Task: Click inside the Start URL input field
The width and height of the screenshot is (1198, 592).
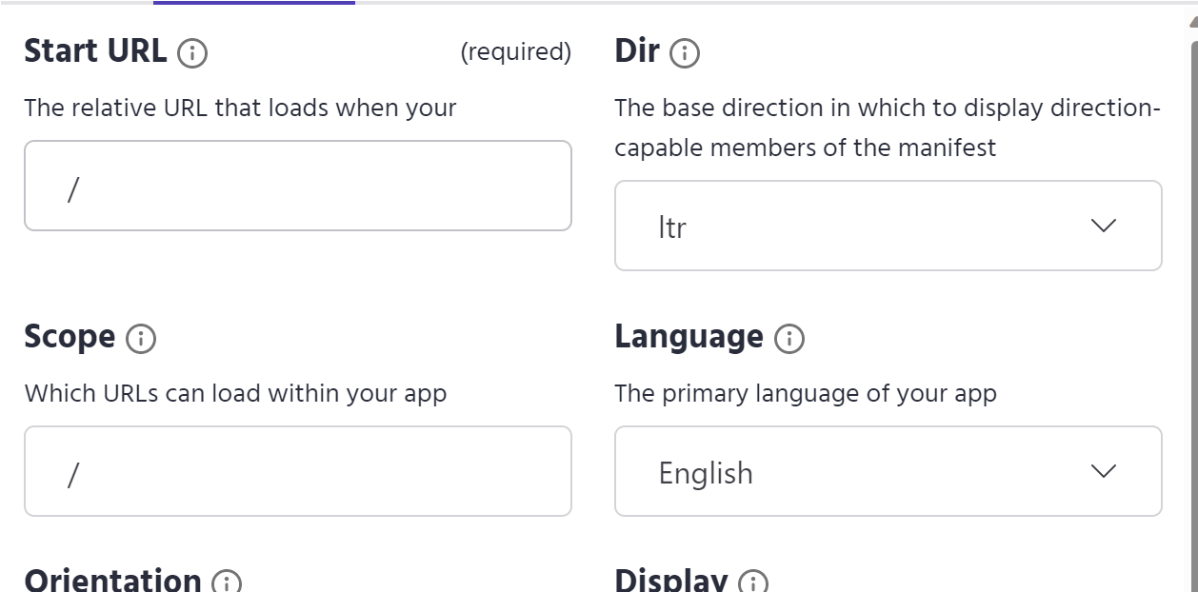Action: pyautogui.click(x=298, y=186)
